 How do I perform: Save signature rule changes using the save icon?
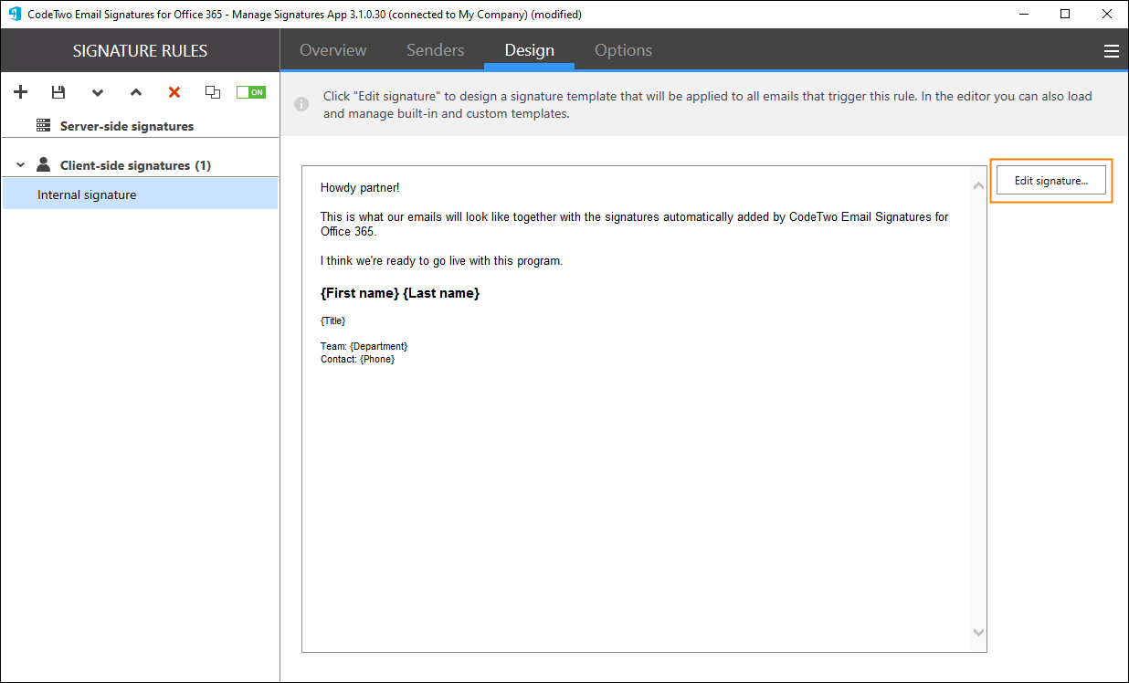58,91
